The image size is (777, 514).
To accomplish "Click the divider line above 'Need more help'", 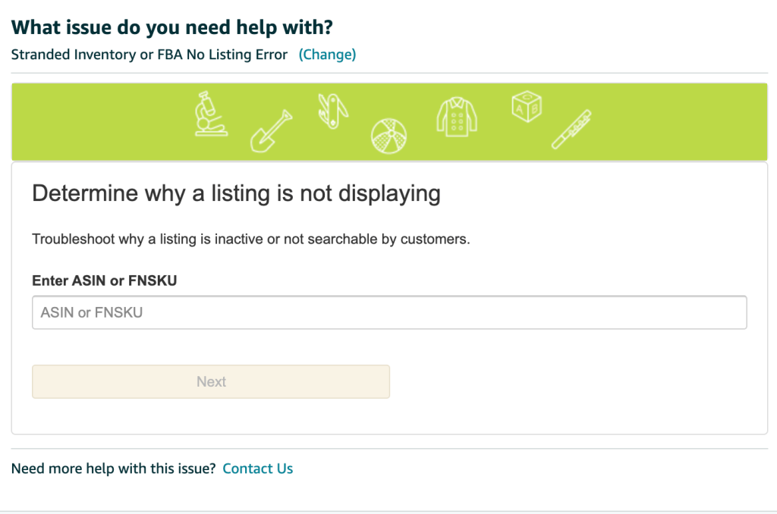I will tap(389, 449).
